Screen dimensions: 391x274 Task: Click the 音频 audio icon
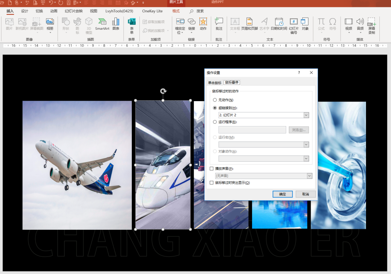click(x=360, y=22)
